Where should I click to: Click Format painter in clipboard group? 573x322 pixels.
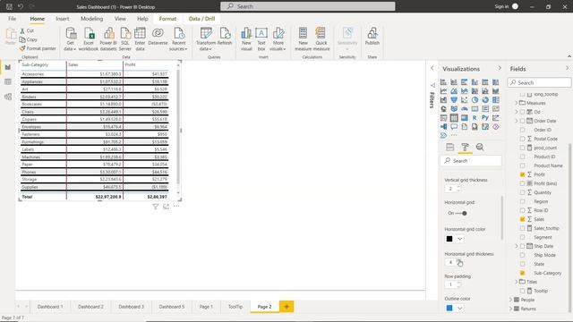[38, 48]
